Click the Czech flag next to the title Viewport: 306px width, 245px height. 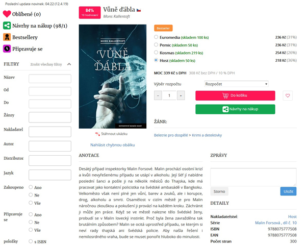[x=139, y=10]
